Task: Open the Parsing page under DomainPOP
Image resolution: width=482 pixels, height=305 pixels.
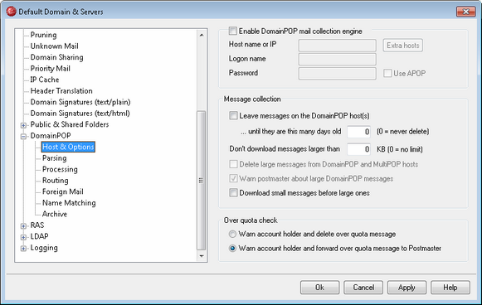Action: click(55, 158)
